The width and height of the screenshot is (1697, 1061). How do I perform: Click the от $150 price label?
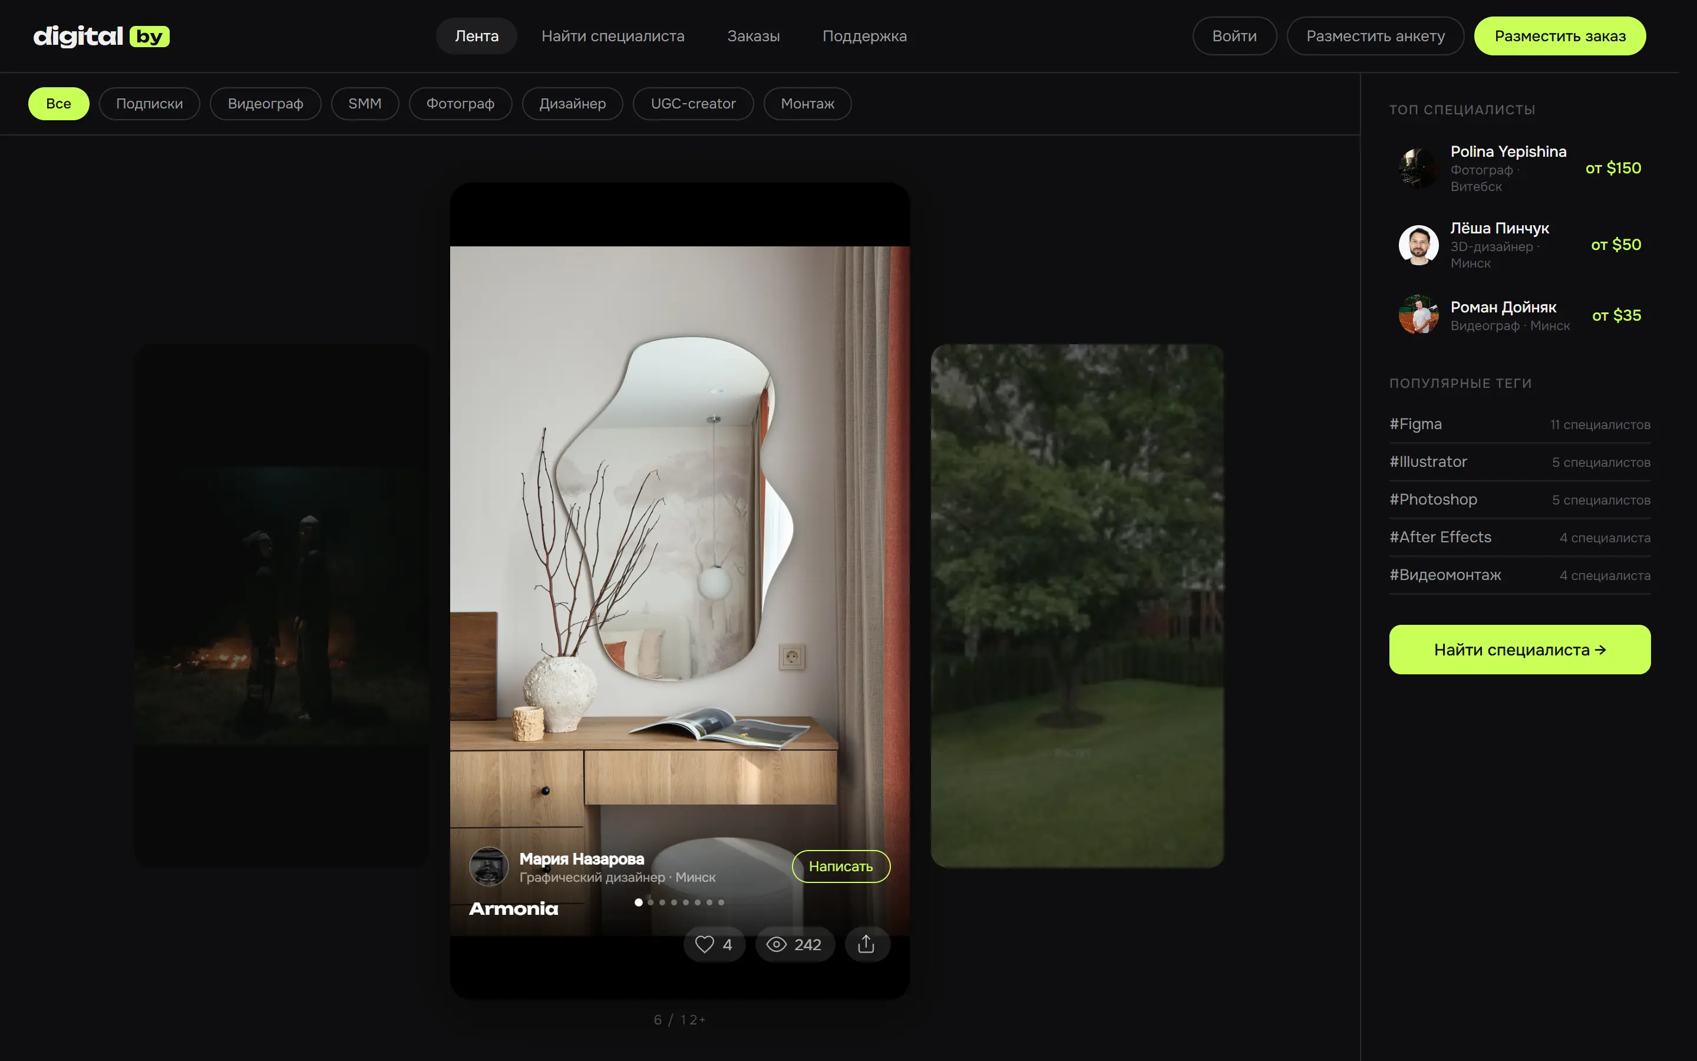point(1613,169)
